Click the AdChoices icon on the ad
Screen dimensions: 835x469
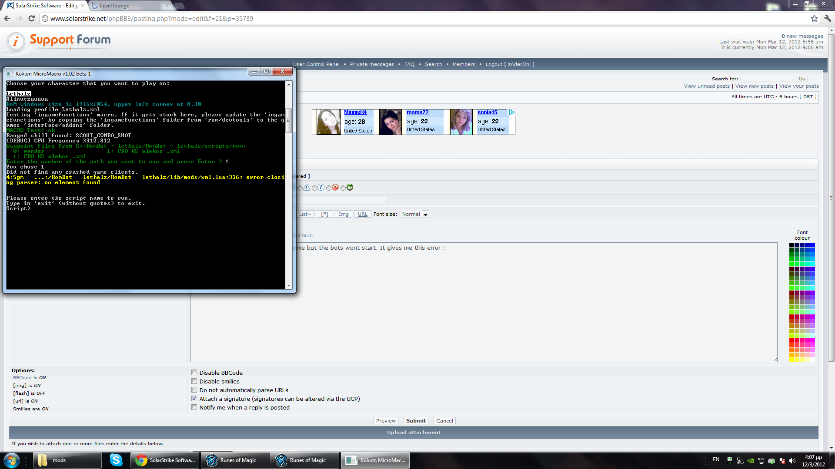(x=512, y=112)
